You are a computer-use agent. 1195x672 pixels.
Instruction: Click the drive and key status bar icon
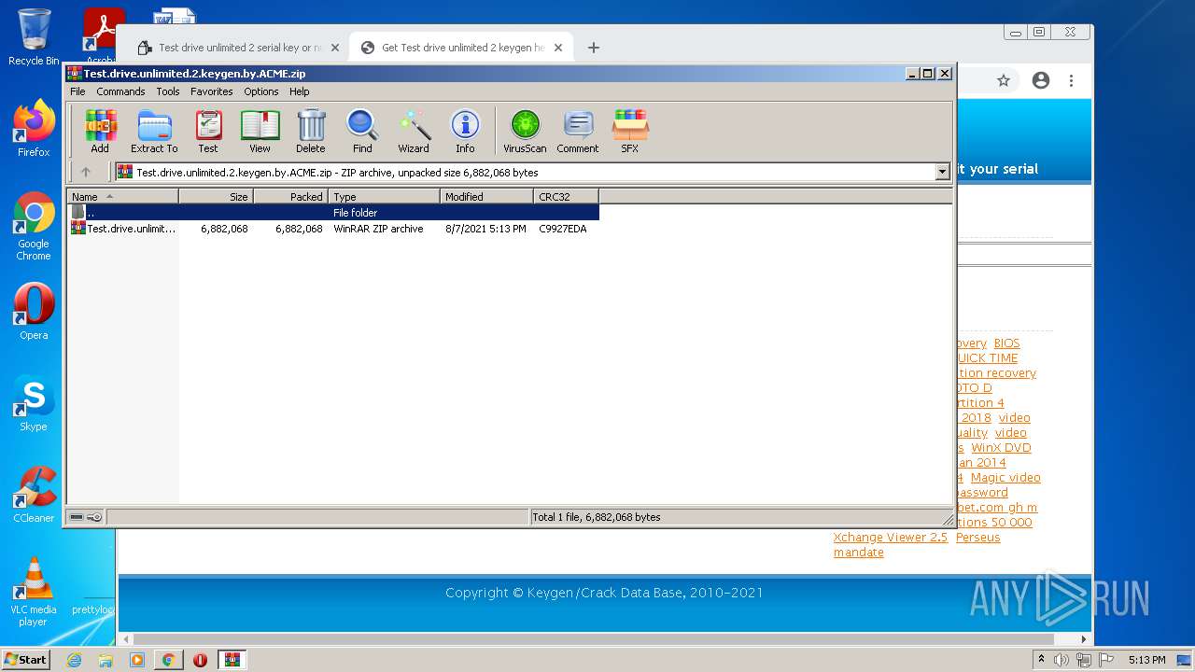coord(86,517)
